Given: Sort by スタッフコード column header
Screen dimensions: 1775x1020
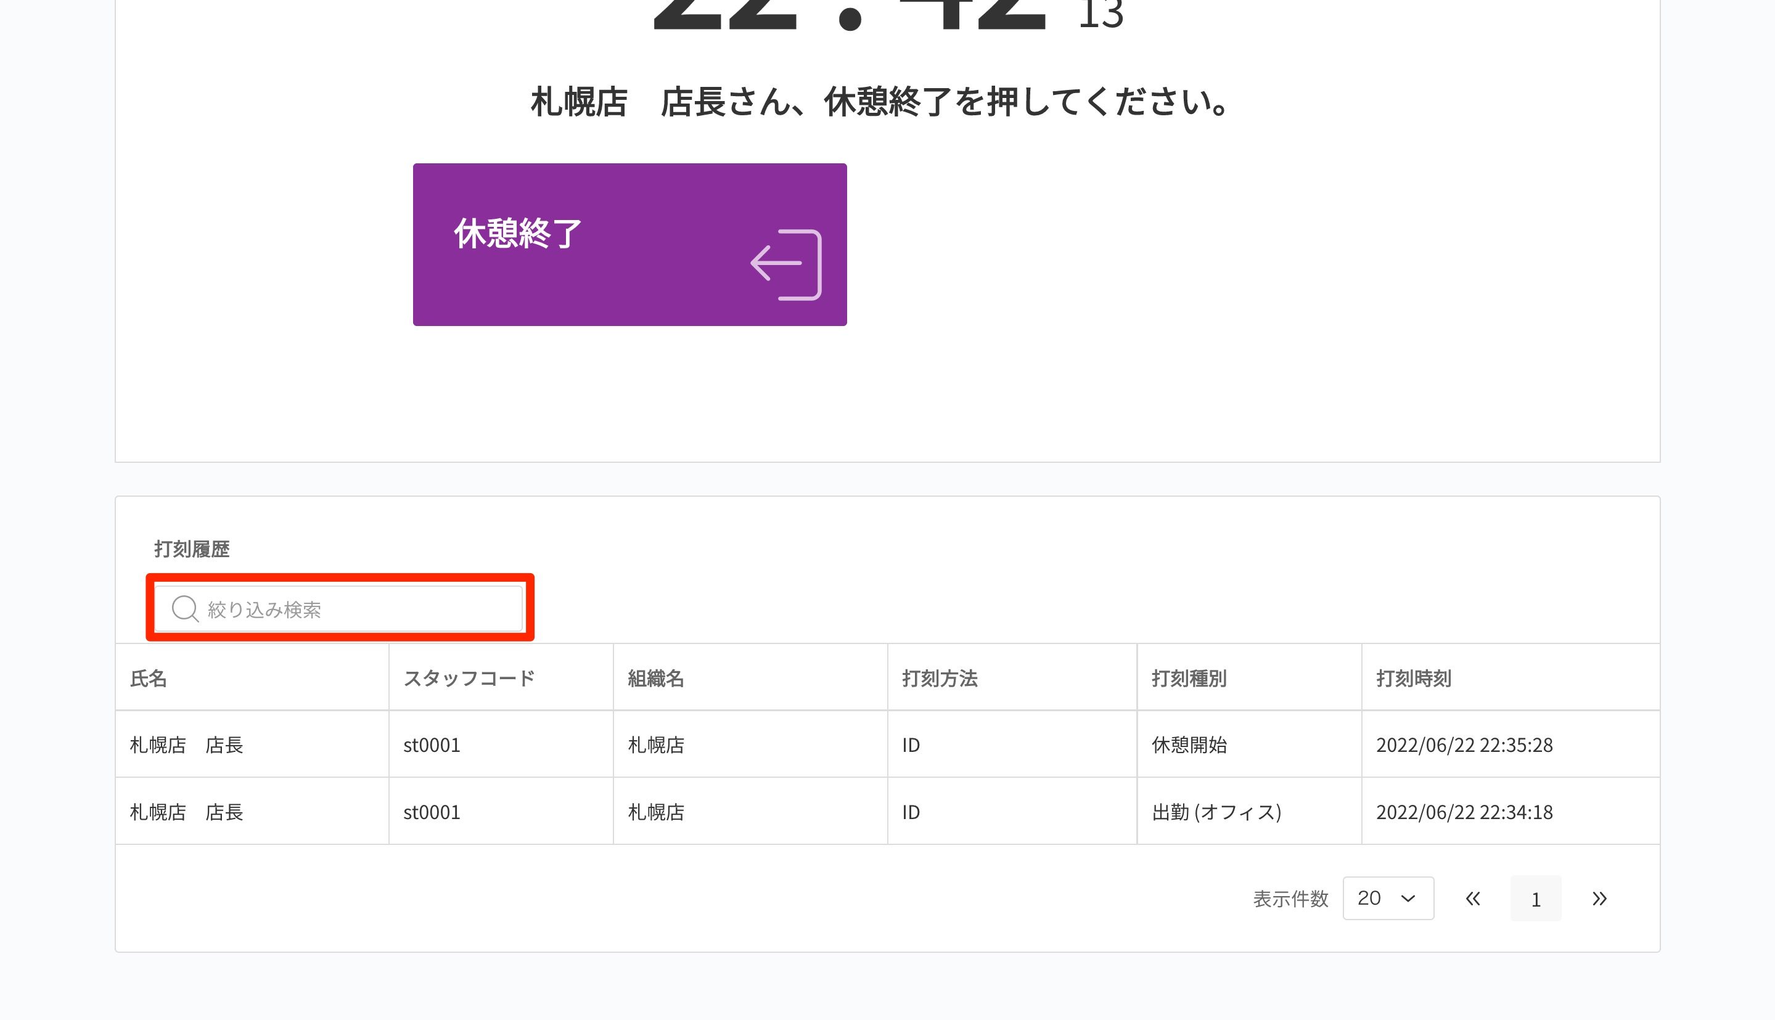Looking at the screenshot, I should tap(469, 677).
